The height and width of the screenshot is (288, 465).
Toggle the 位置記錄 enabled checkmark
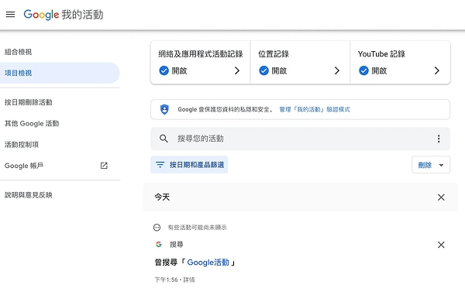point(264,70)
